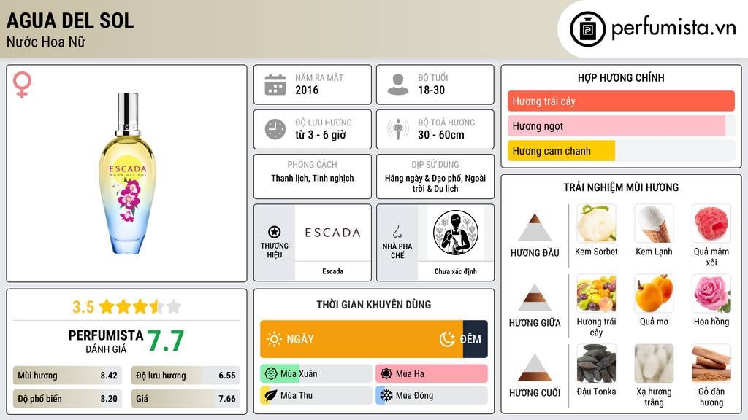The width and height of the screenshot is (748, 420).
Task: Click the middle-note pyramid icon Hương giữa
Action: (x=535, y=297)
